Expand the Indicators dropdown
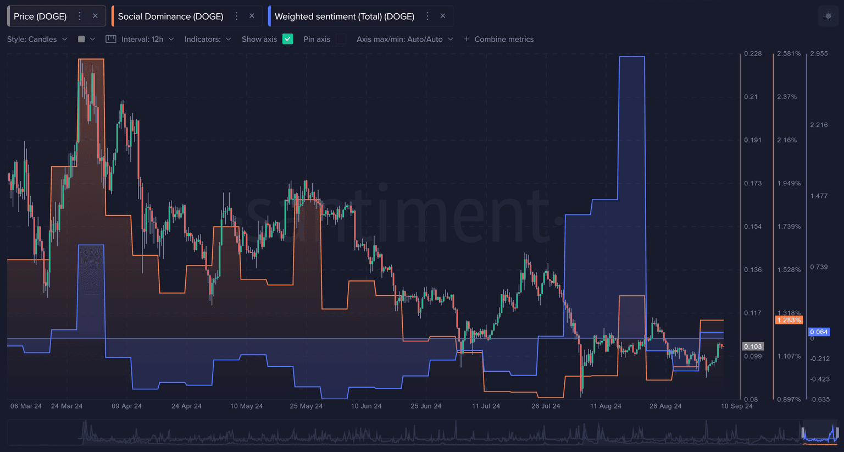This screenshot has width=844, height=452. pos(208,39)
